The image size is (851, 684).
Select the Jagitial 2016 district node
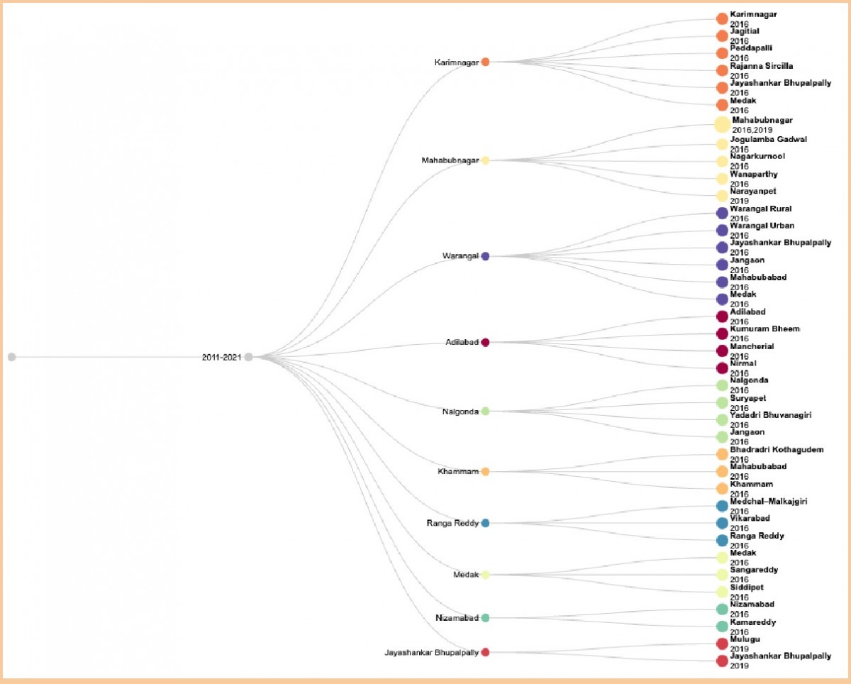[x=722, y=36]
